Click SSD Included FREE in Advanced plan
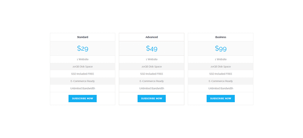 tap(151, 74)
